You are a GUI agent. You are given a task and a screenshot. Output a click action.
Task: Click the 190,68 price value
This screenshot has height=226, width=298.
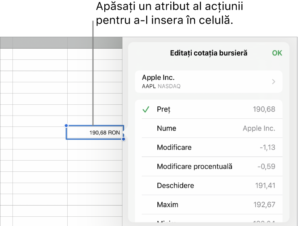265,109
